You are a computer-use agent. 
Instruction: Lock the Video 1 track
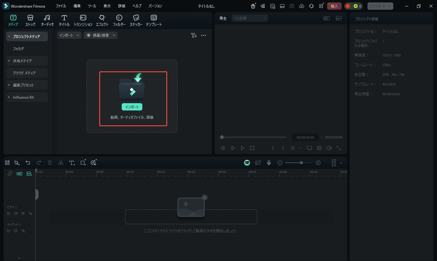[x=8, y=214]
